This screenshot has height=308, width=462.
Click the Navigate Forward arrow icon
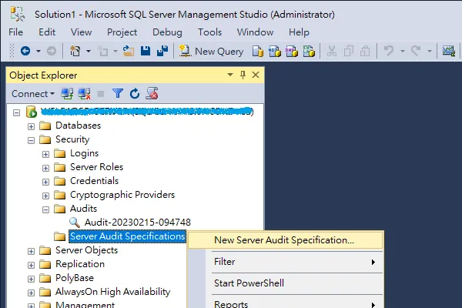coord(52,52)
